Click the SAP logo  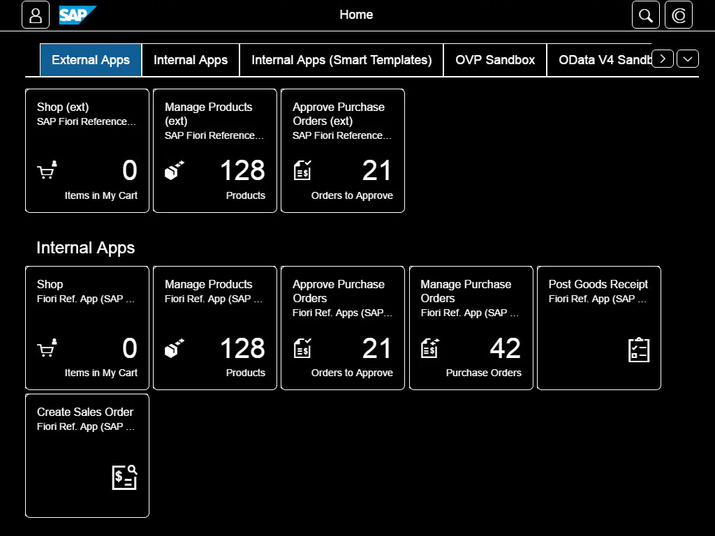78,15
